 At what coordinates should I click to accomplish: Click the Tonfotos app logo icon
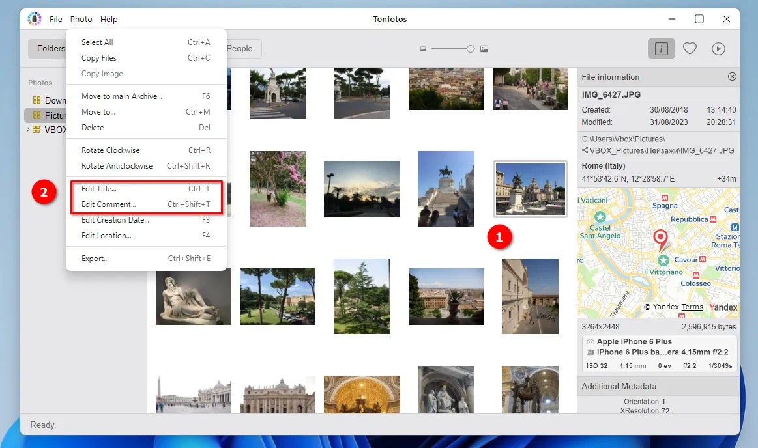point(35,19)
